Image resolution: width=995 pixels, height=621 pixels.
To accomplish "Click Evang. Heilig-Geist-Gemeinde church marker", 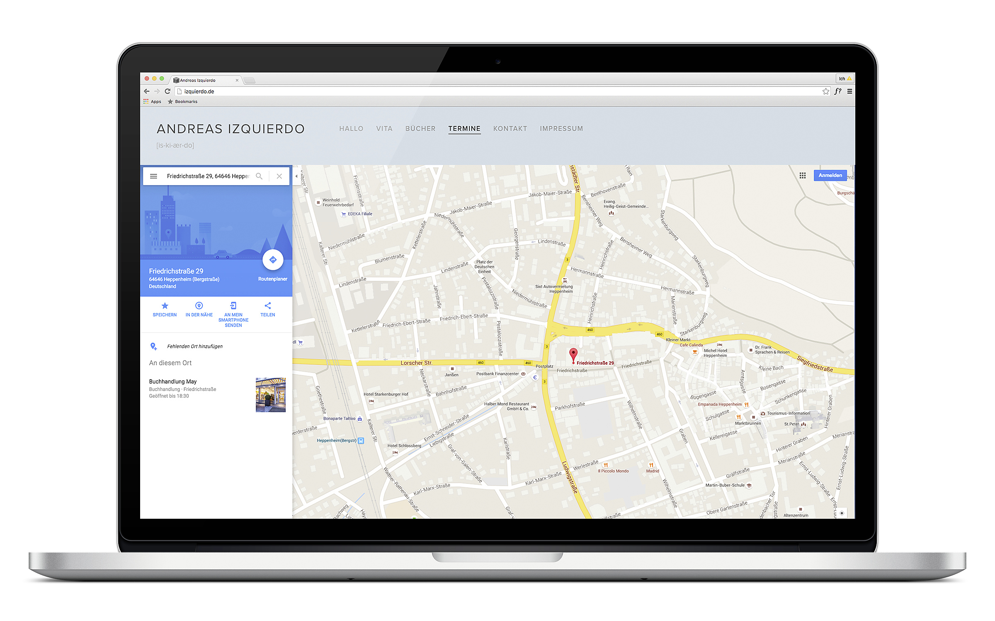I will tap(611, 214).
